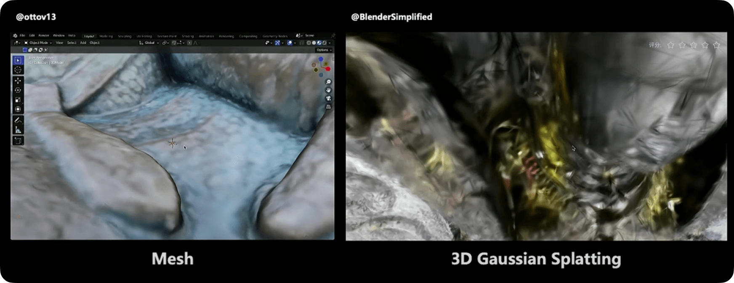Select the Move tool in Blender's toolbar
This screenshot has width=734, height=283.
tap(18, 81)
